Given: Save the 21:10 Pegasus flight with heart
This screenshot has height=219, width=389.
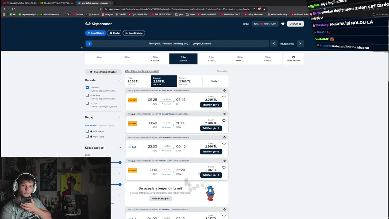Looking at the screenshot, I should coord(224,168).
